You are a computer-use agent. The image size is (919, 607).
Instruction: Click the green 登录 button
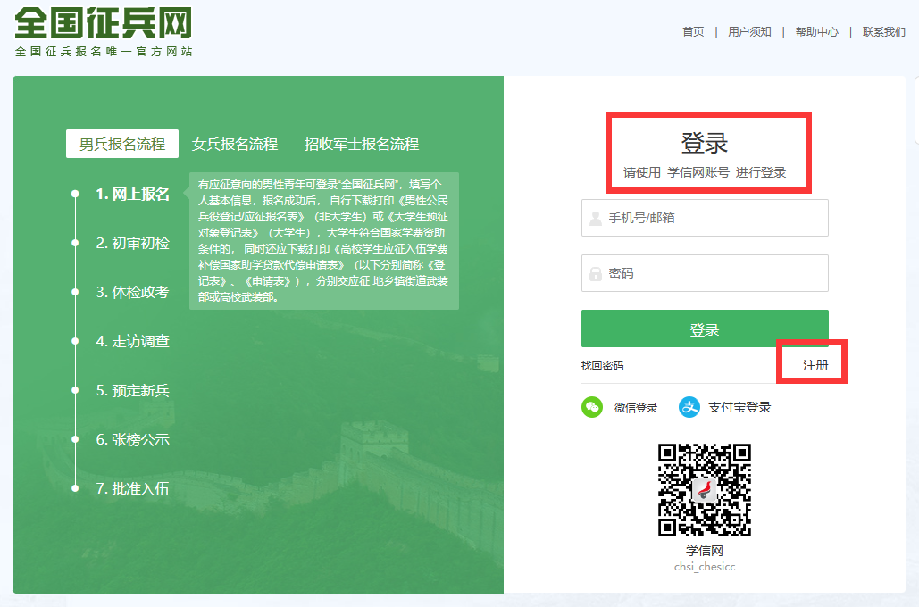(705, 328)
